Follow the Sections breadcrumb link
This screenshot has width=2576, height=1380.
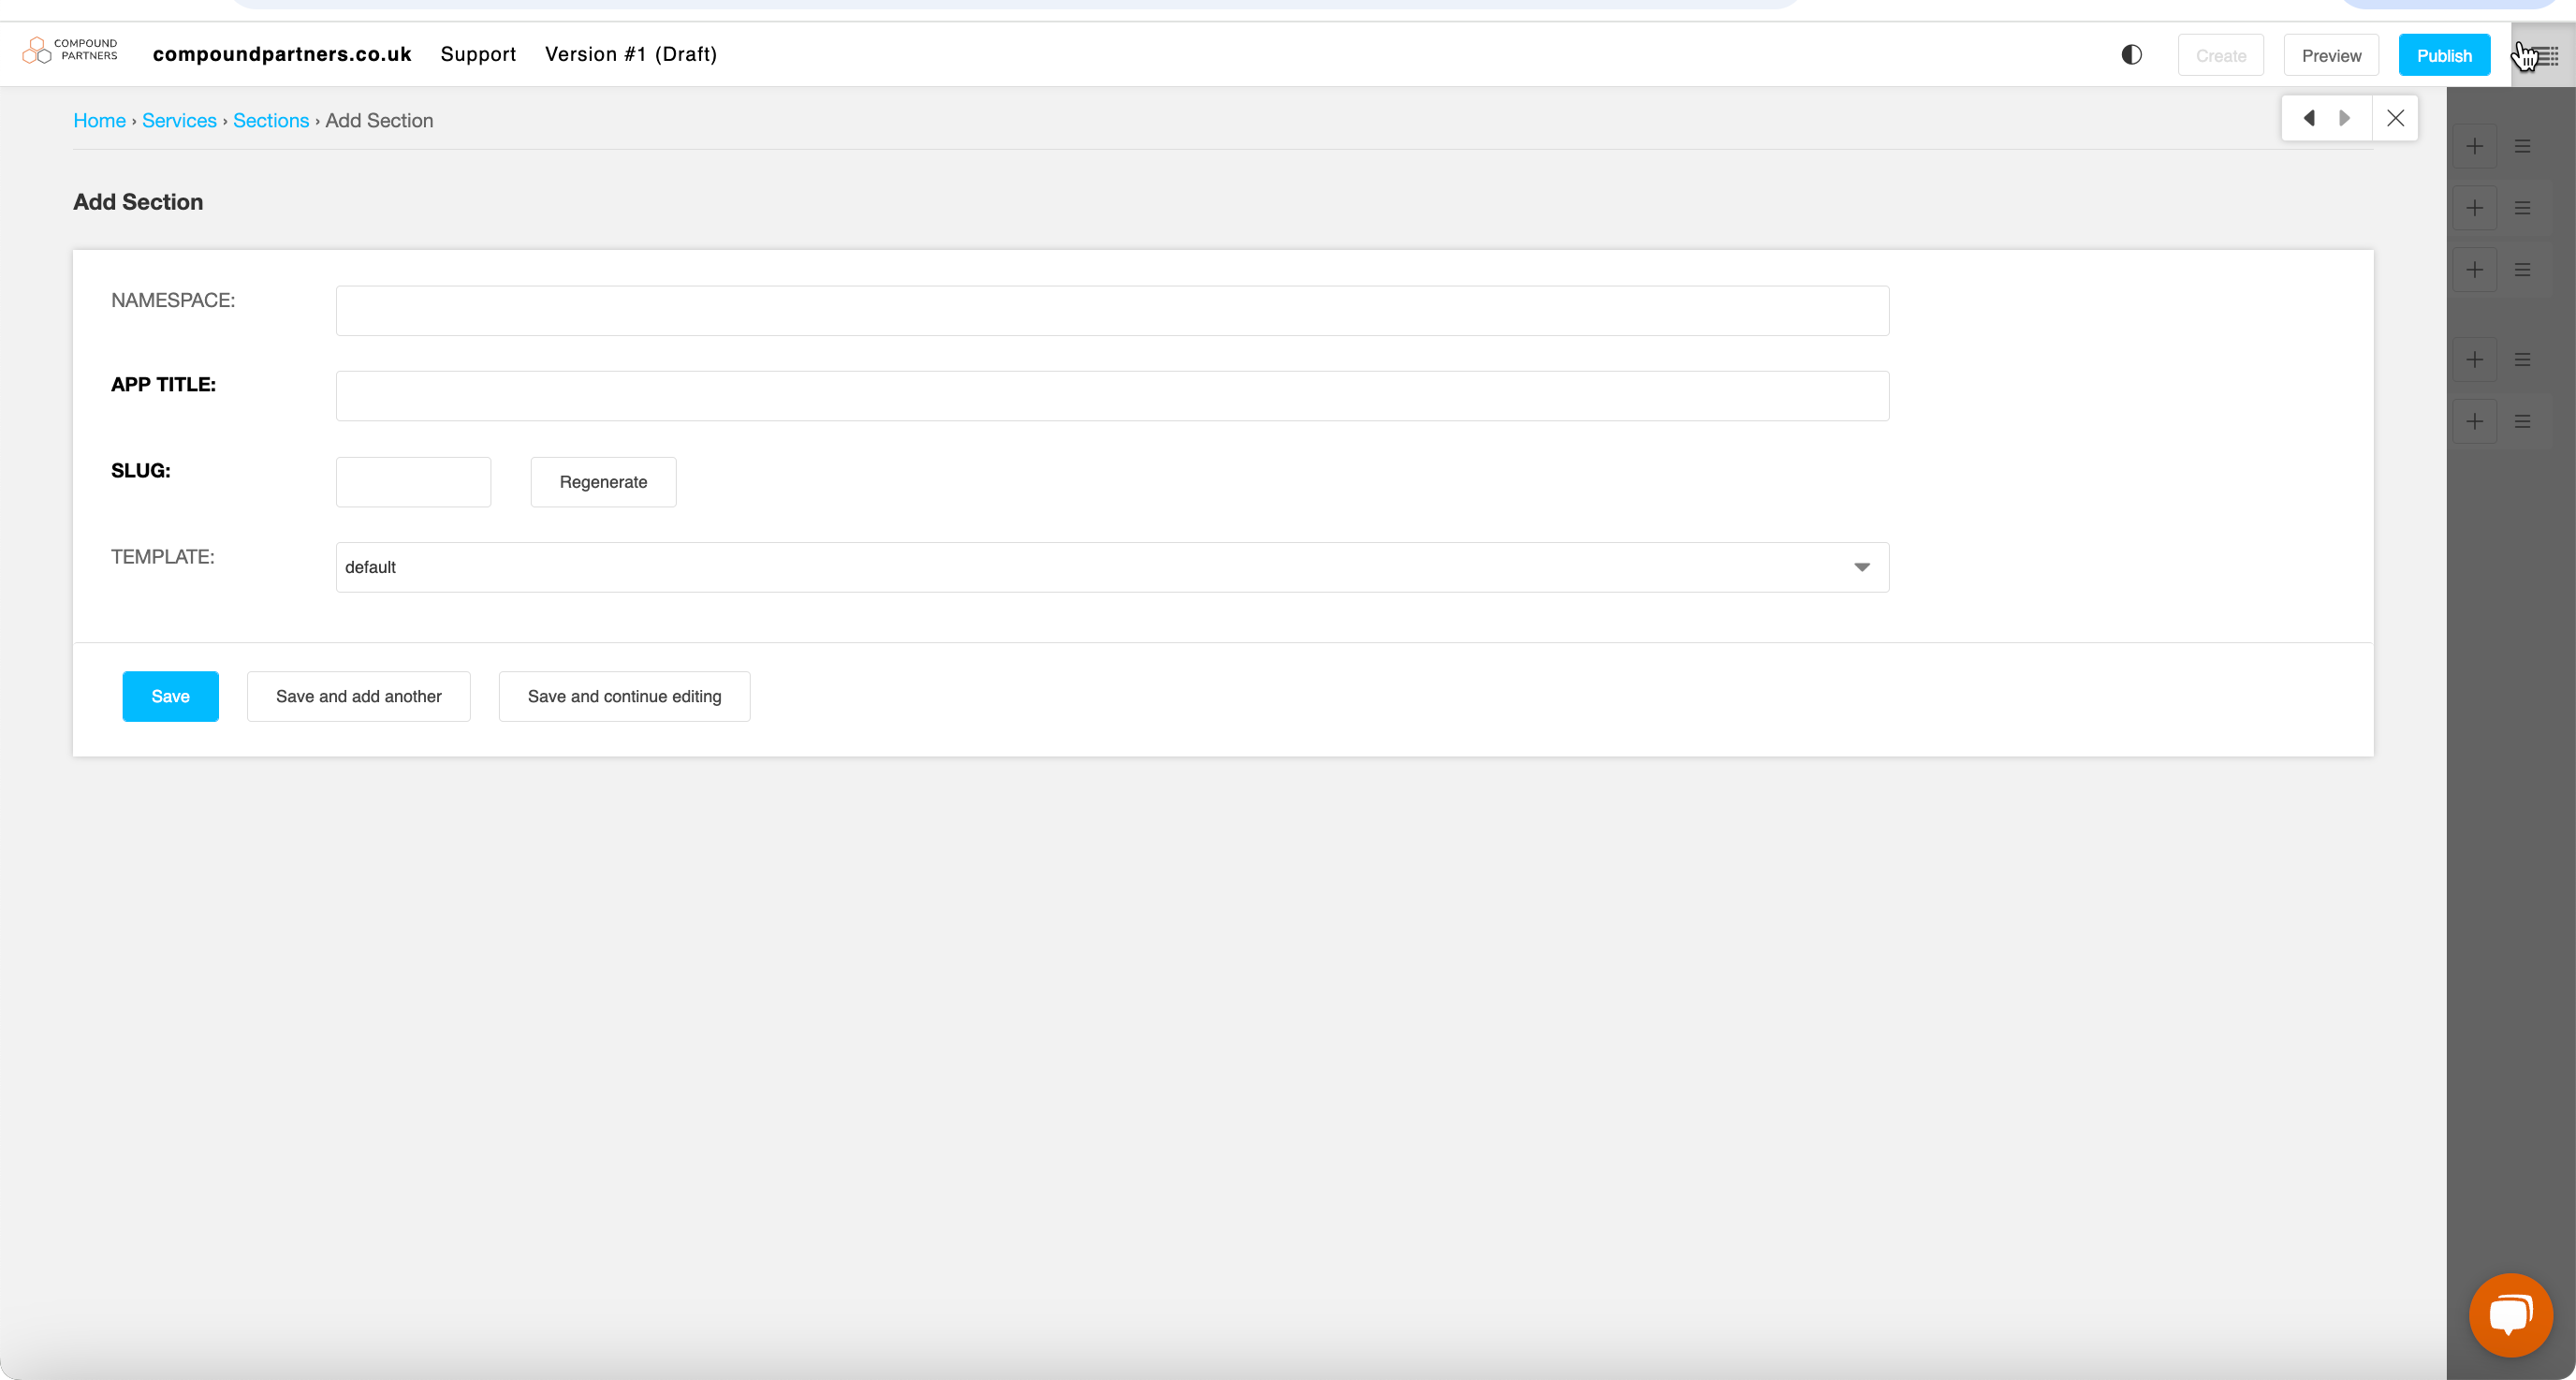(271, 120)
